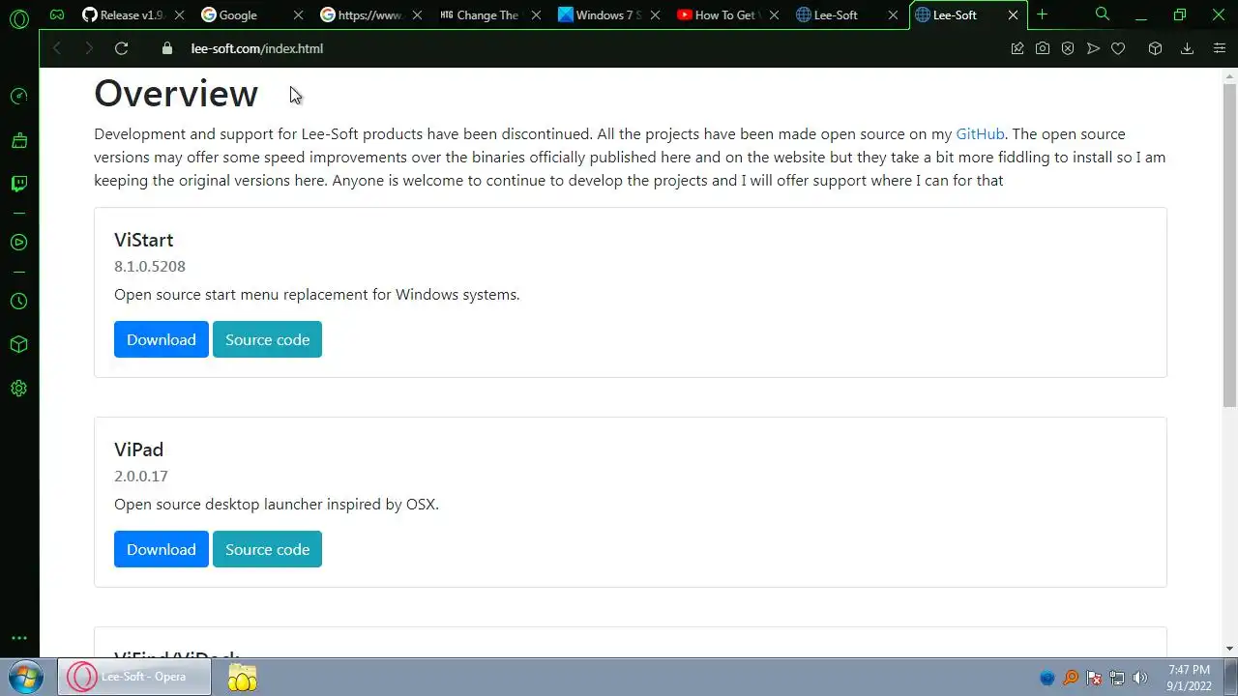
Task: Open a new tab with plus
Action: [x=1042, y=14]
